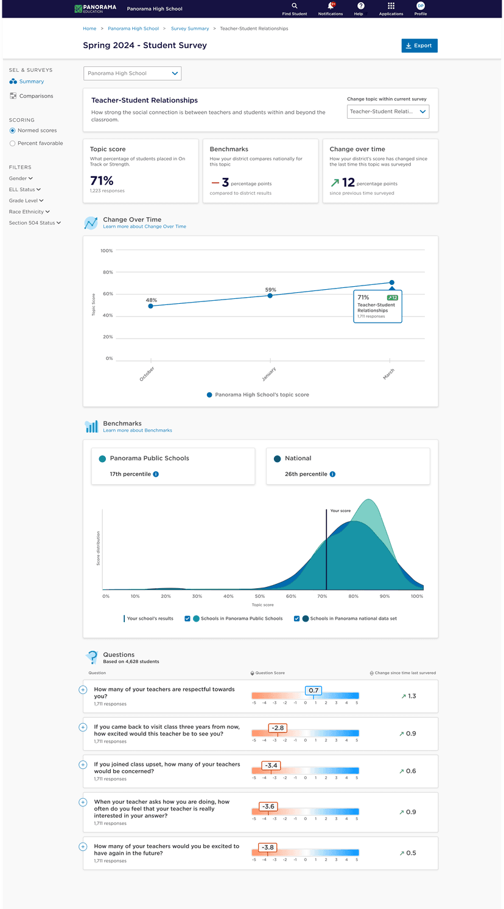
Task: Open the Profile avatar icon
Action: 421,6
